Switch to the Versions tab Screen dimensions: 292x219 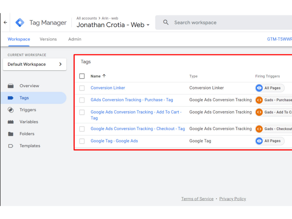[48, 39]
